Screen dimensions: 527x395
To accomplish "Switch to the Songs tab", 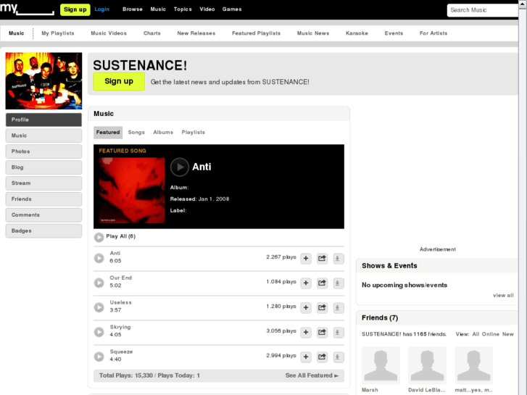I will (x=136, y=133).
